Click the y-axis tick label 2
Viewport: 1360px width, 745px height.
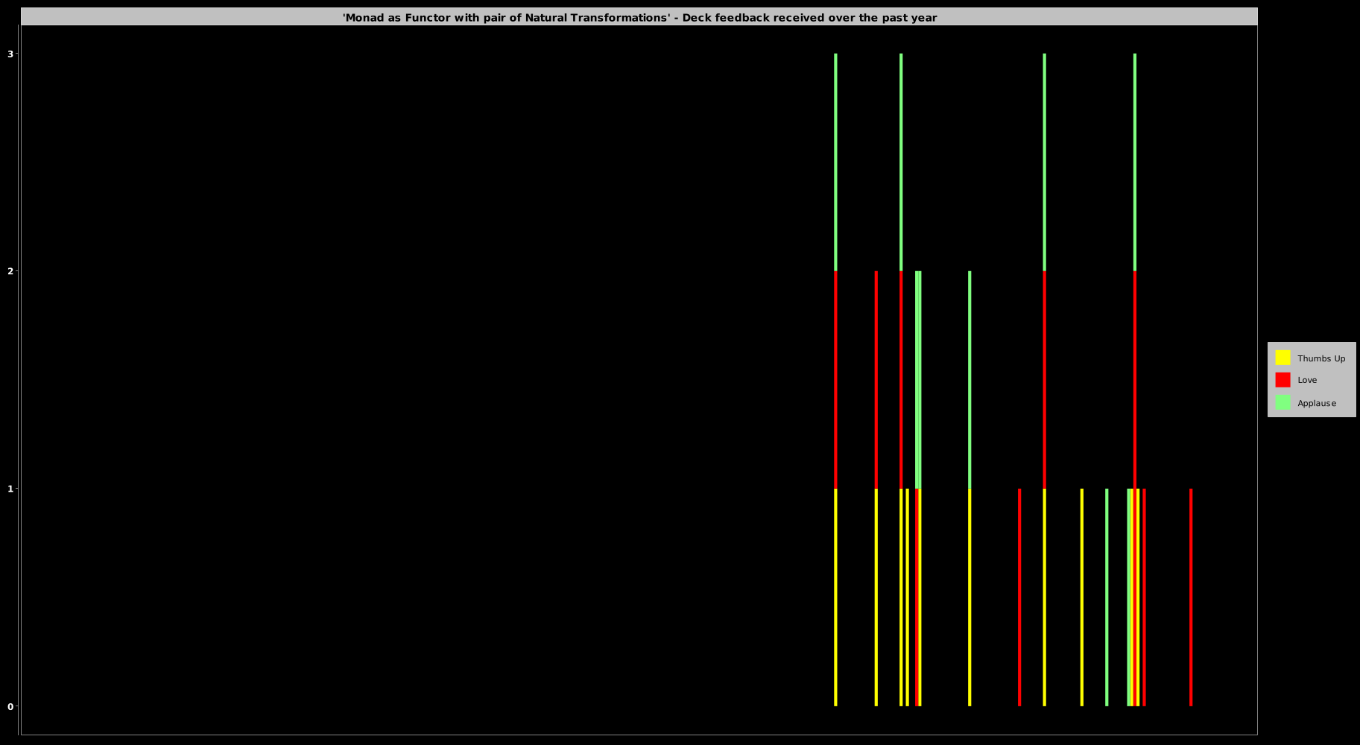[10, 271]
